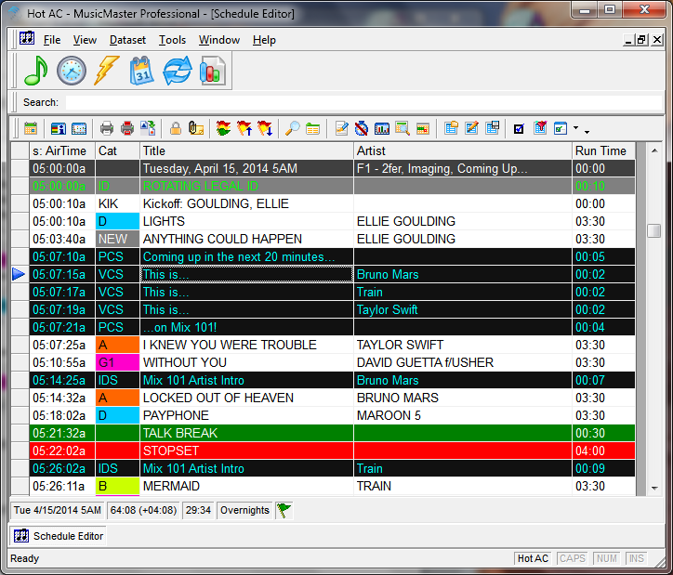This screenshot has height=575, width=673.
Task: Click the Run Time column header
Action: (603, 150)
